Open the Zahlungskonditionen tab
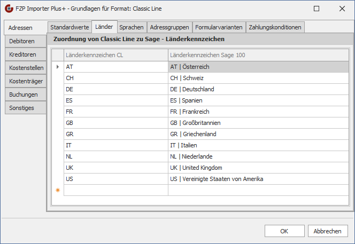Image resolution: width=355 pixels, height=244 pixels. 275,27
